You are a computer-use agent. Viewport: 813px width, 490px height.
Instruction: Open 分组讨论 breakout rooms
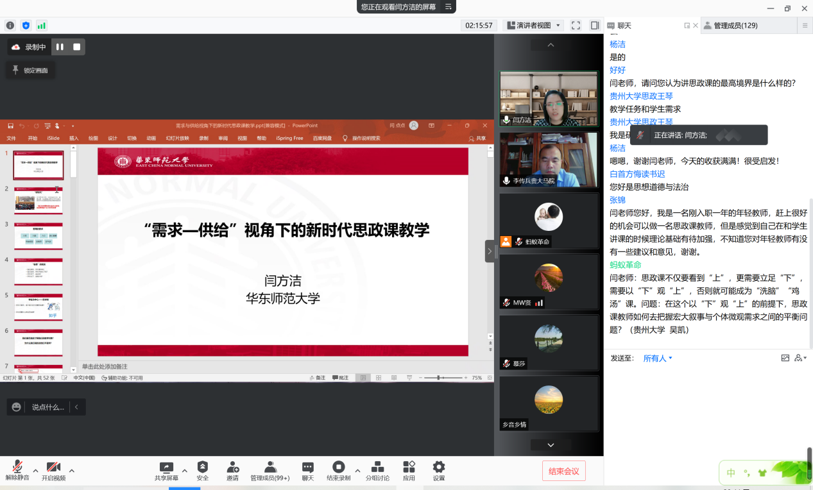click(377, 468)
